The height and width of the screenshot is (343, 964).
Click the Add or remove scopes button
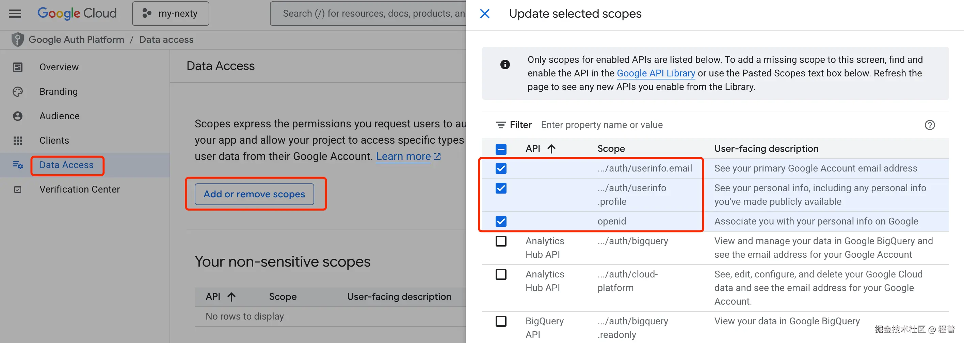254,194
